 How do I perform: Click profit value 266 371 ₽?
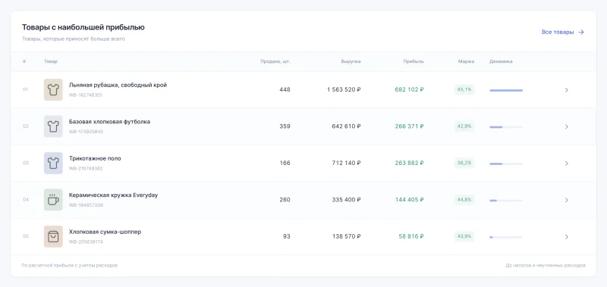[409, 126]
